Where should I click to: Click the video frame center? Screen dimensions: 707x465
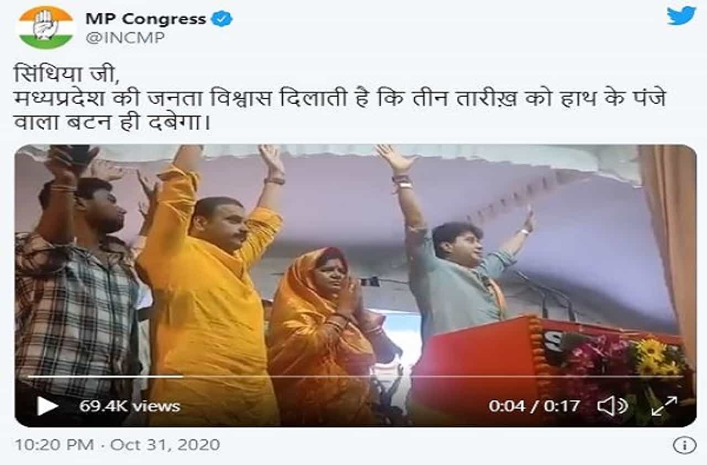355,286
